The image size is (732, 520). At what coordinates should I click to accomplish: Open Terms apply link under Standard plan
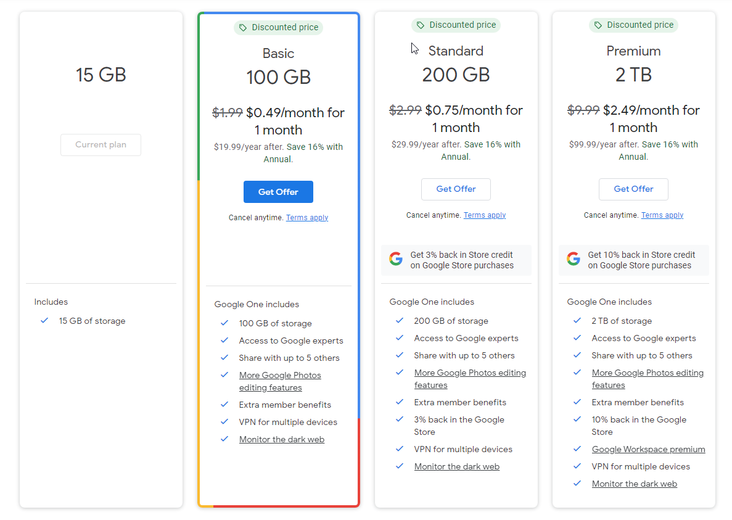point(485,215)
